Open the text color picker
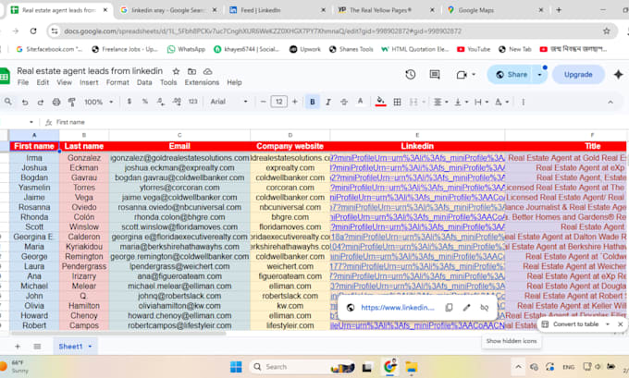The height and width of the screenshot is (378, 629). pos(360,102)
